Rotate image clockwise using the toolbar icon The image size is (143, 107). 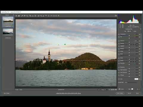pos(56,16)
